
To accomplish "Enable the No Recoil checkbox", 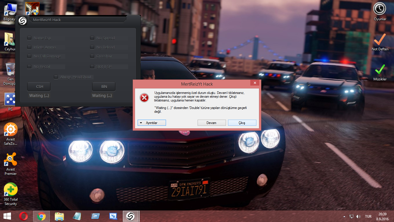I will (29, 66).
